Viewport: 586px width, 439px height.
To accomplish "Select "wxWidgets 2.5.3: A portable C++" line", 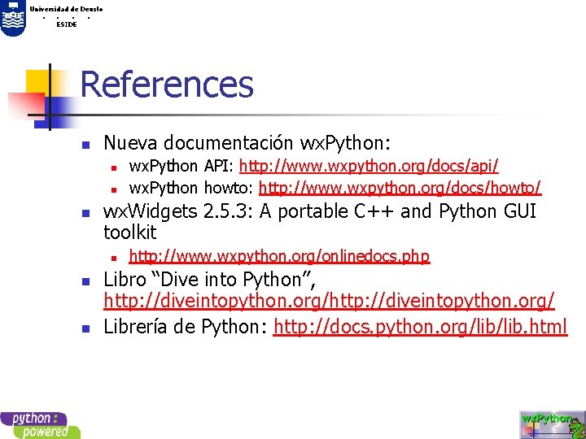I will click(320, 211).
